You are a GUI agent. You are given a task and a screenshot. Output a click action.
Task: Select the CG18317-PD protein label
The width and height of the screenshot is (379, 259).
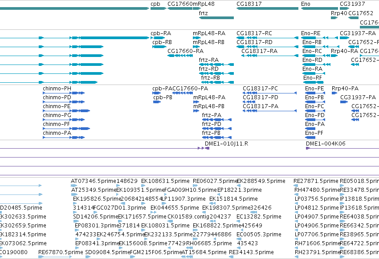click(x=261, y=97)
